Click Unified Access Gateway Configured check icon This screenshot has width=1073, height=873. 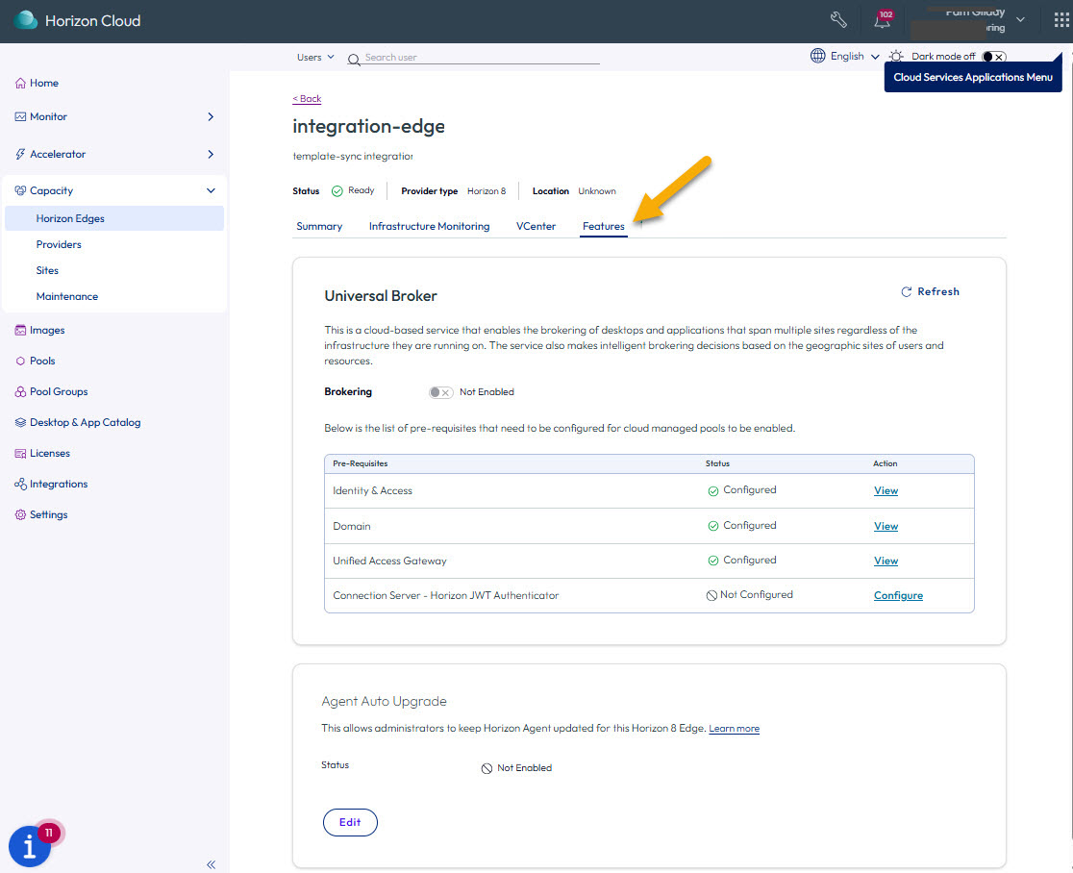click(x=713, y=561)
